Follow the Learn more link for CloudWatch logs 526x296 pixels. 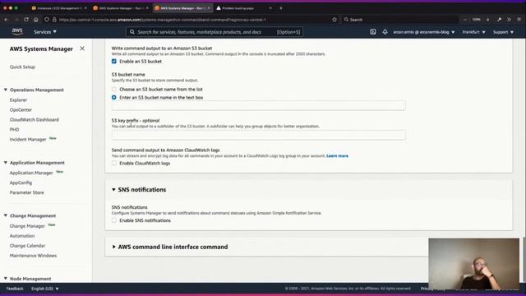click(x=337, y=155)
